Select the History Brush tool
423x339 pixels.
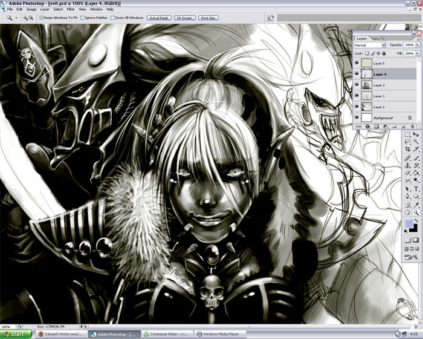[x=416, y=165]
